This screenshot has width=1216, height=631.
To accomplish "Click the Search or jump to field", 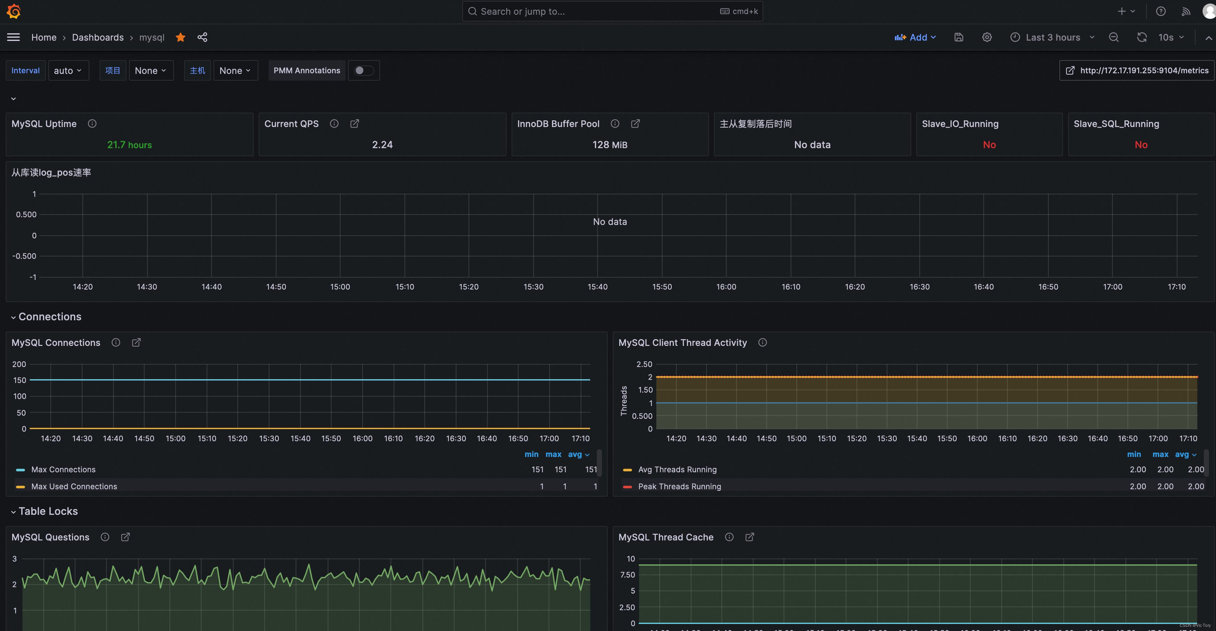I will tap(612, 11).
